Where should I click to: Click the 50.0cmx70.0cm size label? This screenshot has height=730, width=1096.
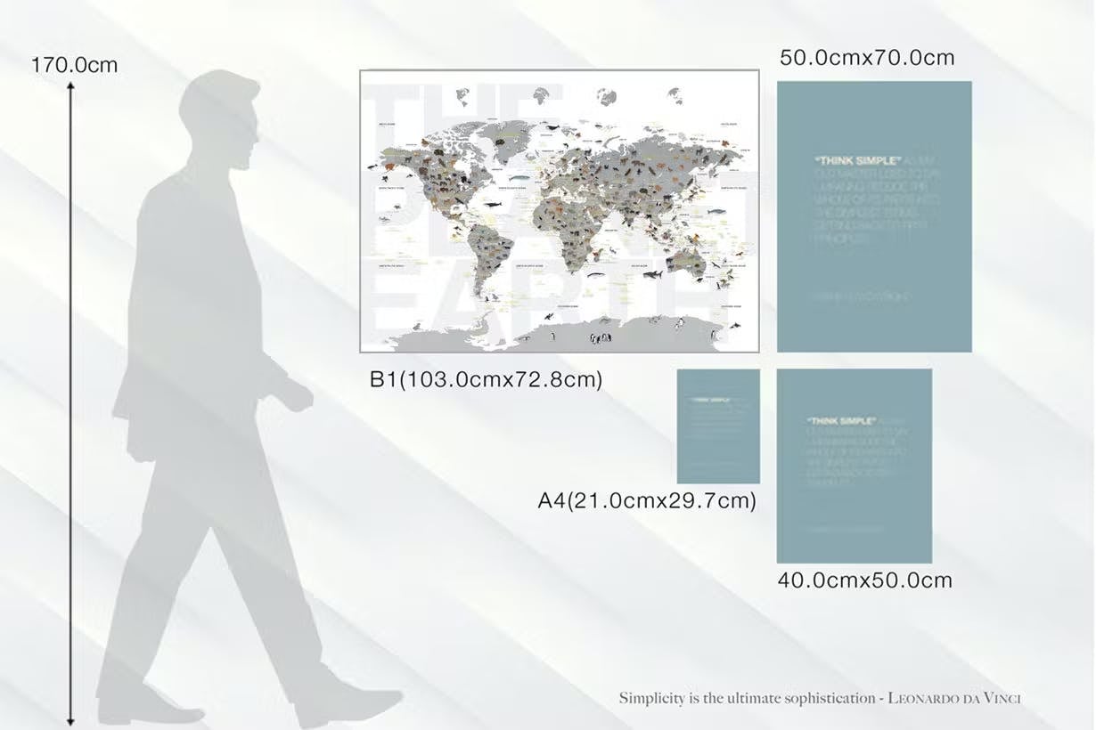click(866, 58)
